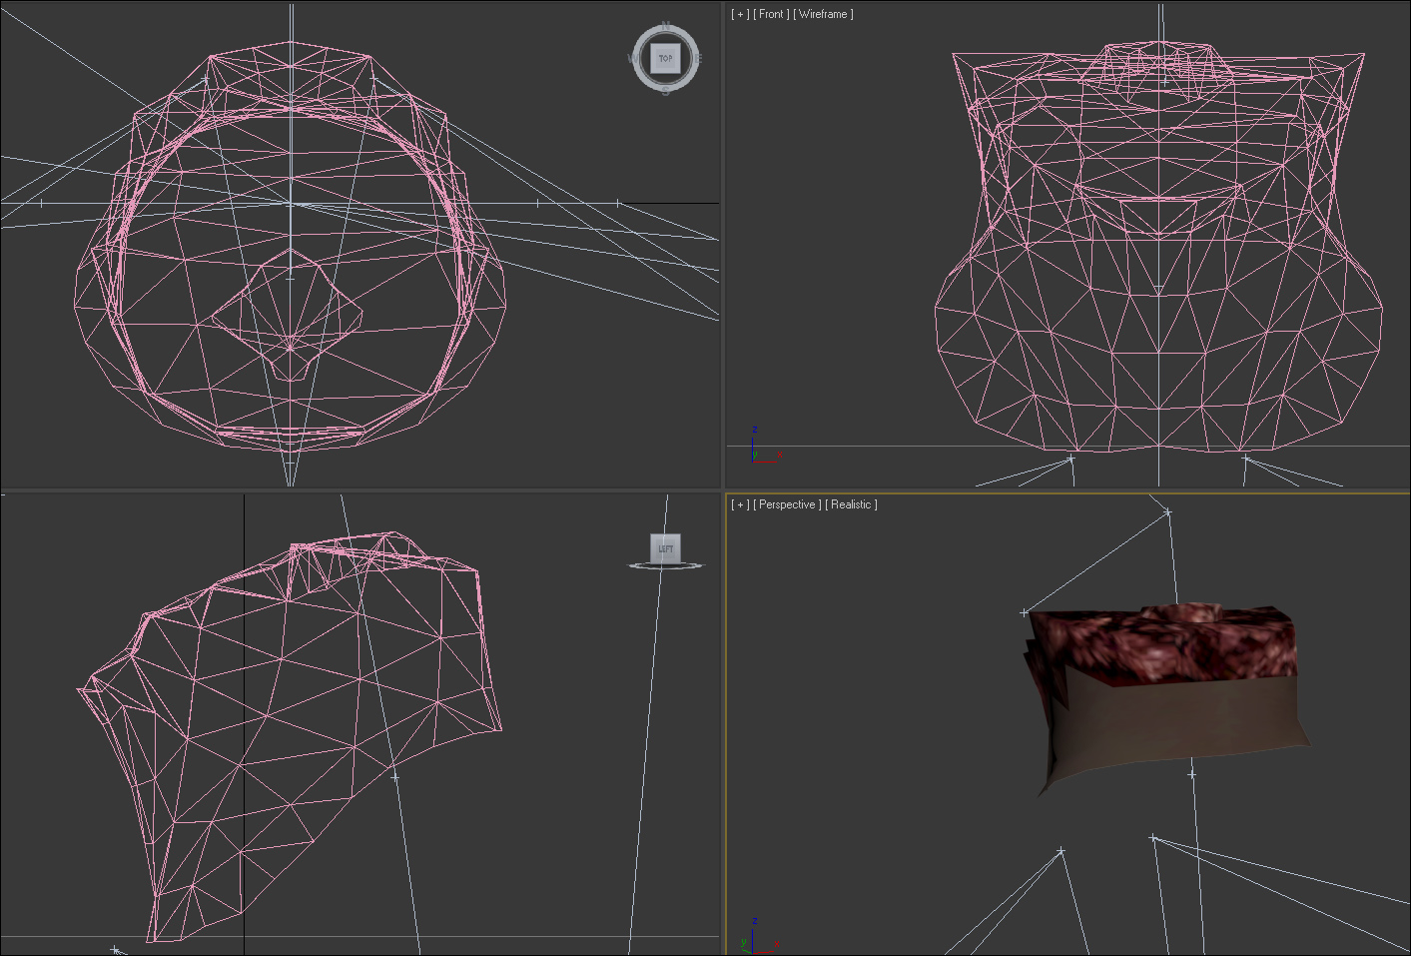
Task: Click the S compass letter on ViewCube ring
Action: pos(666,90)
